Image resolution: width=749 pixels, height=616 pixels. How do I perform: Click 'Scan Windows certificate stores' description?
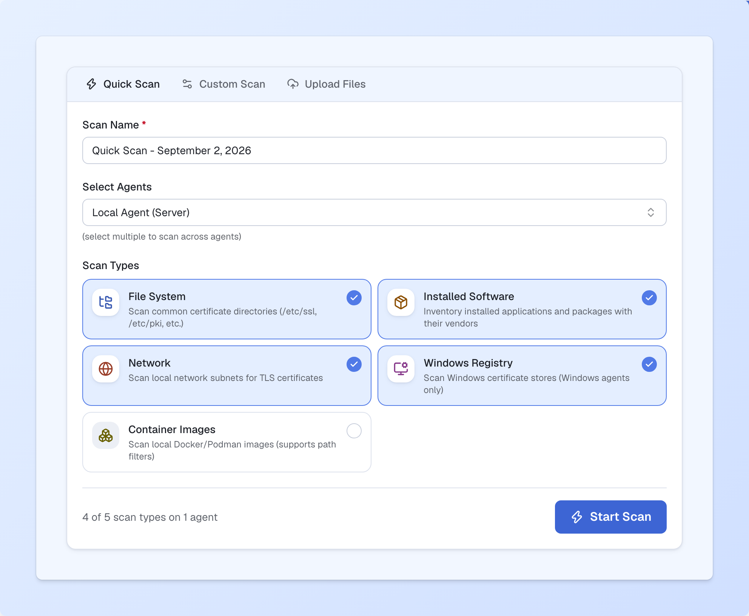pyautogui.click(x=526, y=384)
